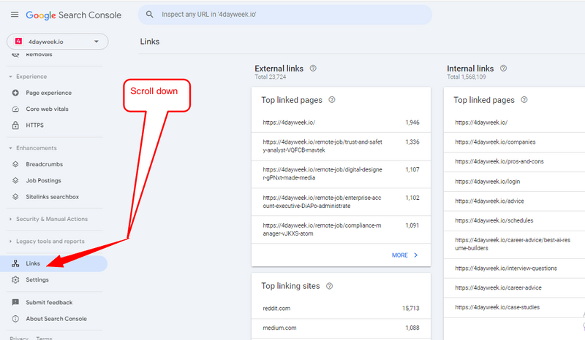Show help for Top linking sites
The image size is (585, 340).
(330, 286)
